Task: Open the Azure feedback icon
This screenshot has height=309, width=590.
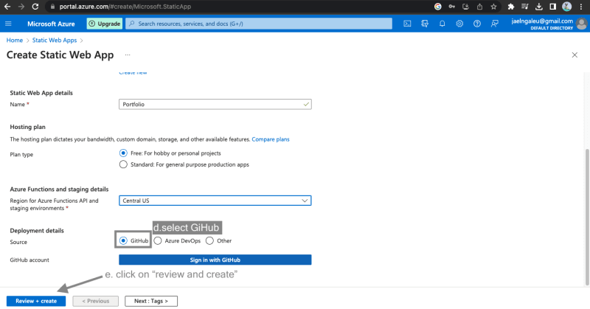Action: click(494, 24)
